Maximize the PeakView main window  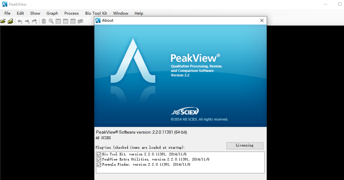coord(339,4)
